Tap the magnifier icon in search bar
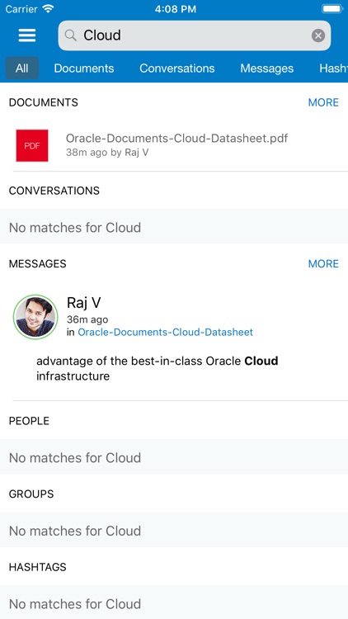 [x=71, y=35]
